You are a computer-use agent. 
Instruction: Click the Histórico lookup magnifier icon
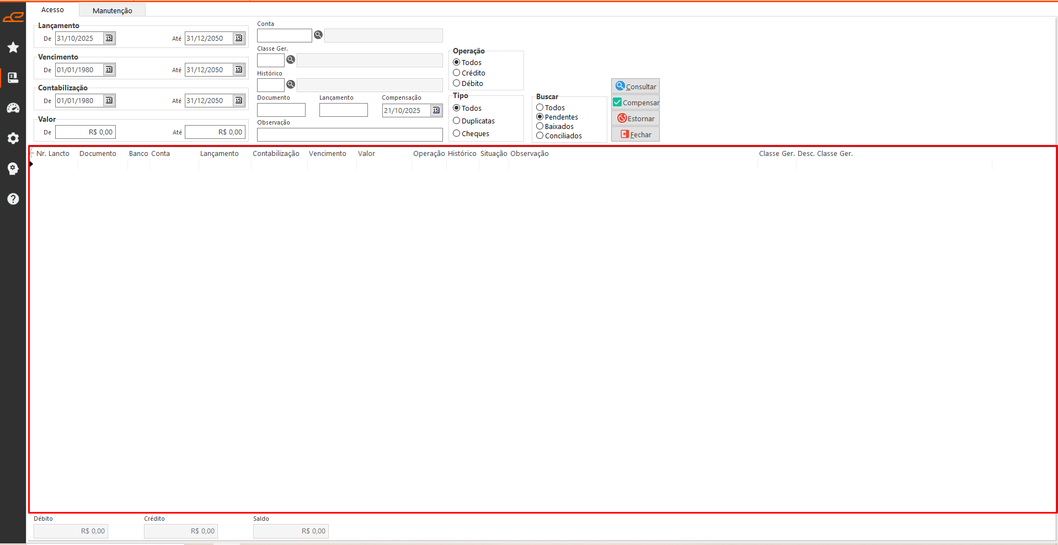pos(291,84)
